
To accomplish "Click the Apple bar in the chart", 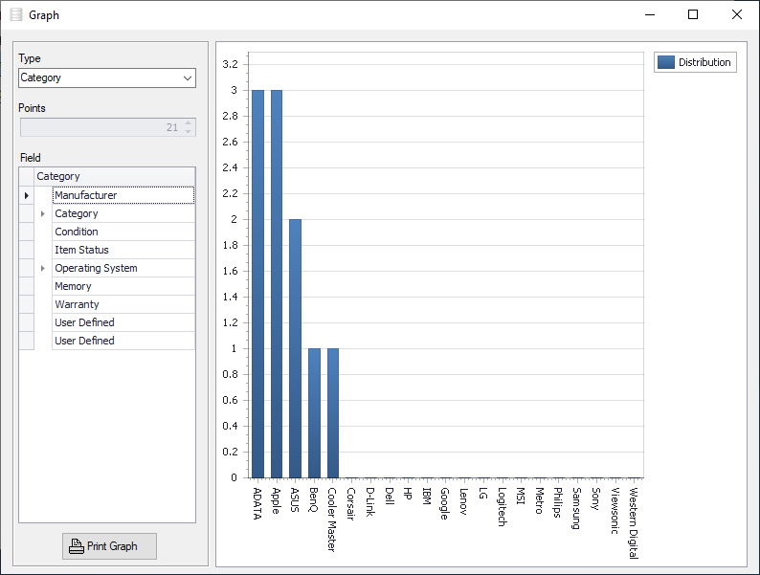I will tap(277, 284).
